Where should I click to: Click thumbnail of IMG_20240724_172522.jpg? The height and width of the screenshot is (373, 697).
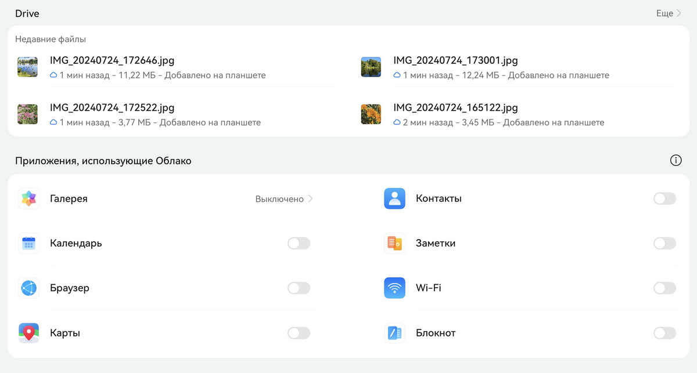28,114
